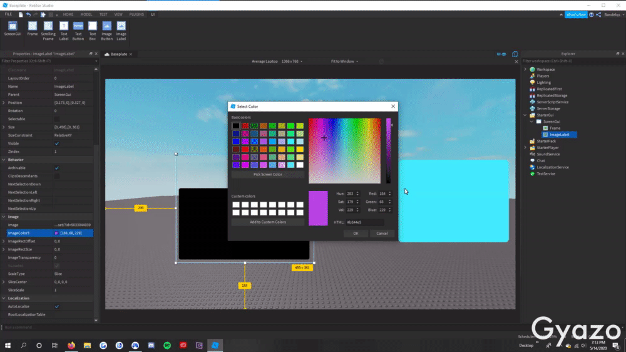Select the Lighting service in Explorer
626x352 pixels.
point(543,82)
